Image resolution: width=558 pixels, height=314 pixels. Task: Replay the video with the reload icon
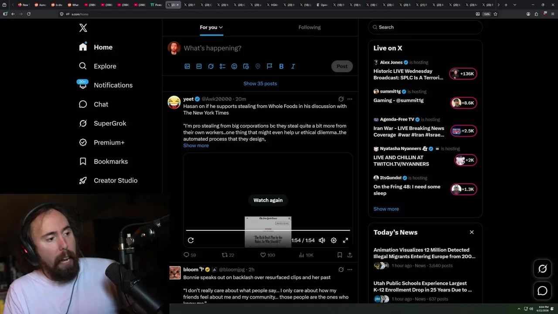tap(191, 240)
